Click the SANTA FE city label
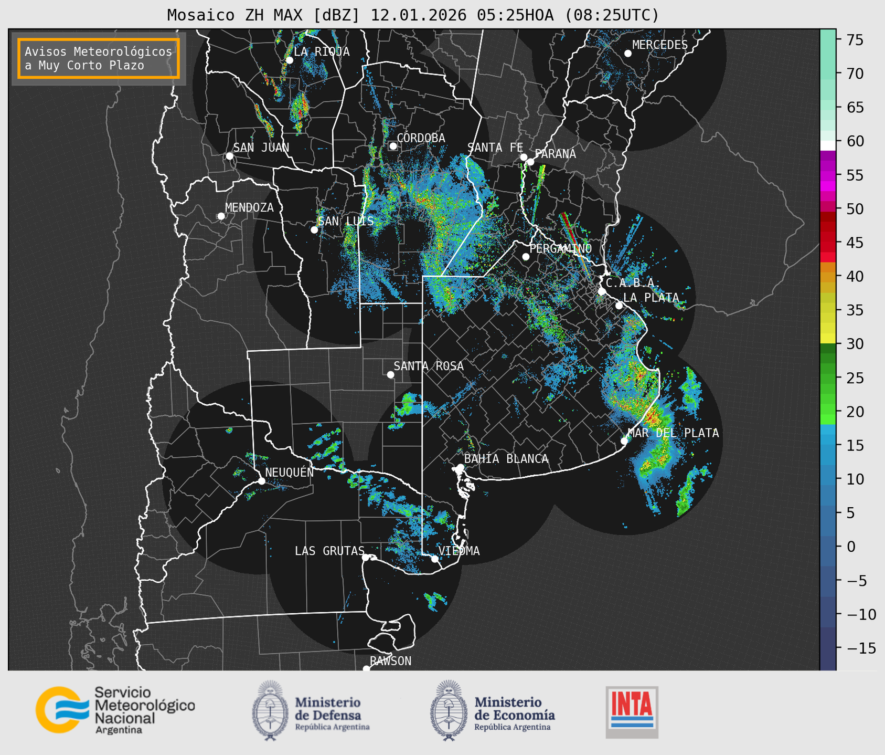The width and height of the screenshot is (885, 755). (x=495, y=148)
